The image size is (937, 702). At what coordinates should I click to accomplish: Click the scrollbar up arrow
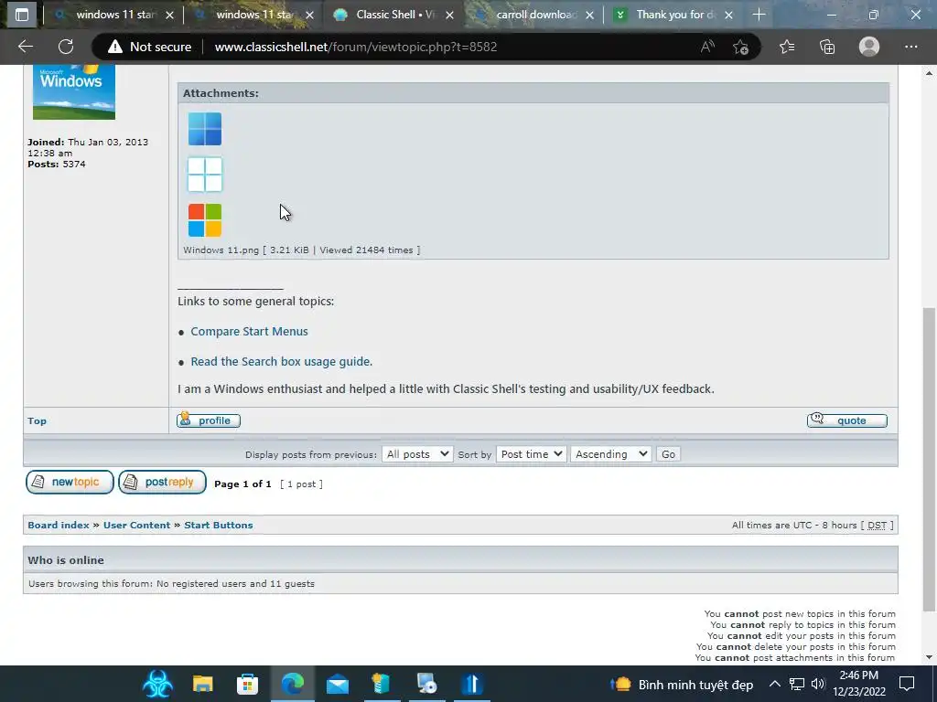click(929, 73)
